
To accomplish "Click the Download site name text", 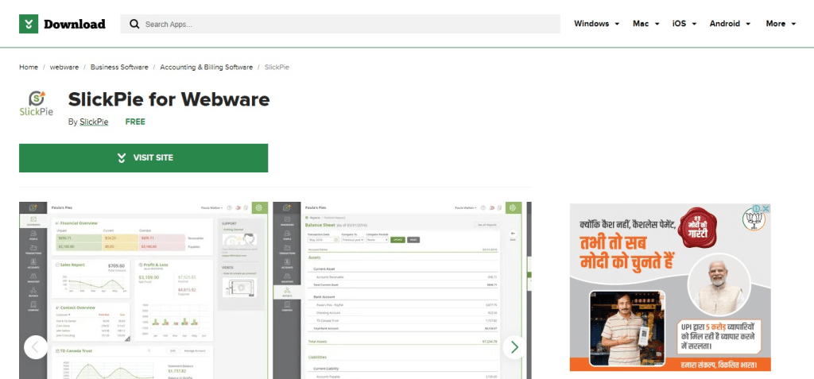I will [x=74, y=24].
